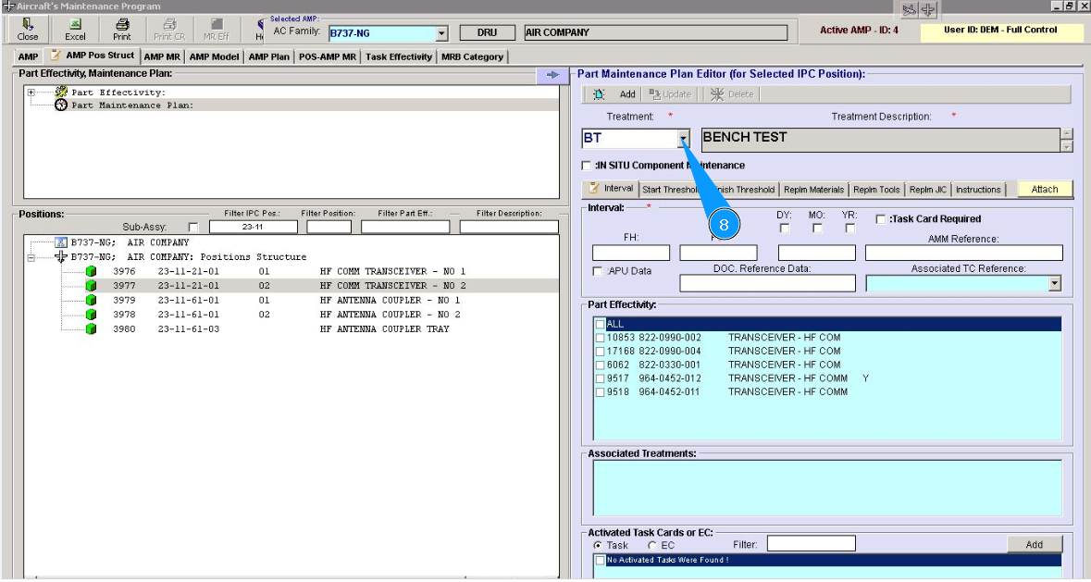Expand the Part Effectivity tree node

pos(31,92)
